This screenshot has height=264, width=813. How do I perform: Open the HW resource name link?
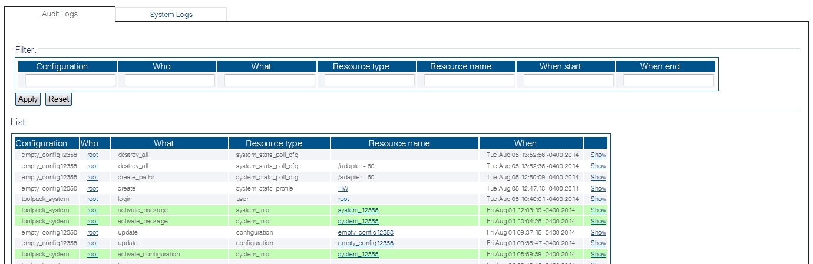[343, 188]
